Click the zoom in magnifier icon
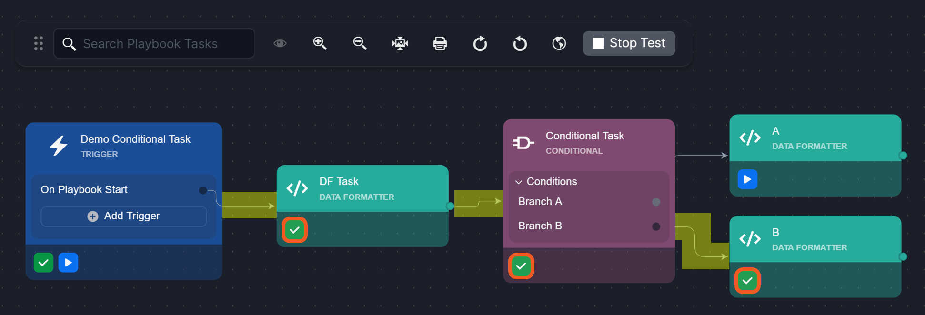 pos(320,43)
